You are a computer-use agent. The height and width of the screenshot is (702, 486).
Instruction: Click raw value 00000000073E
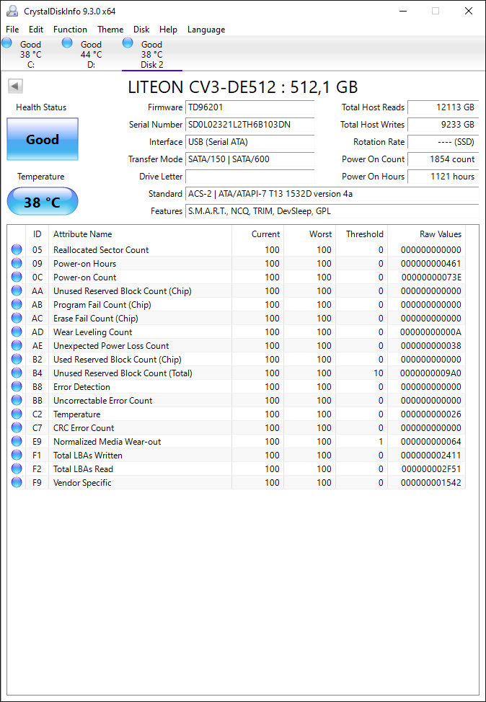click(x=431, y=277)
